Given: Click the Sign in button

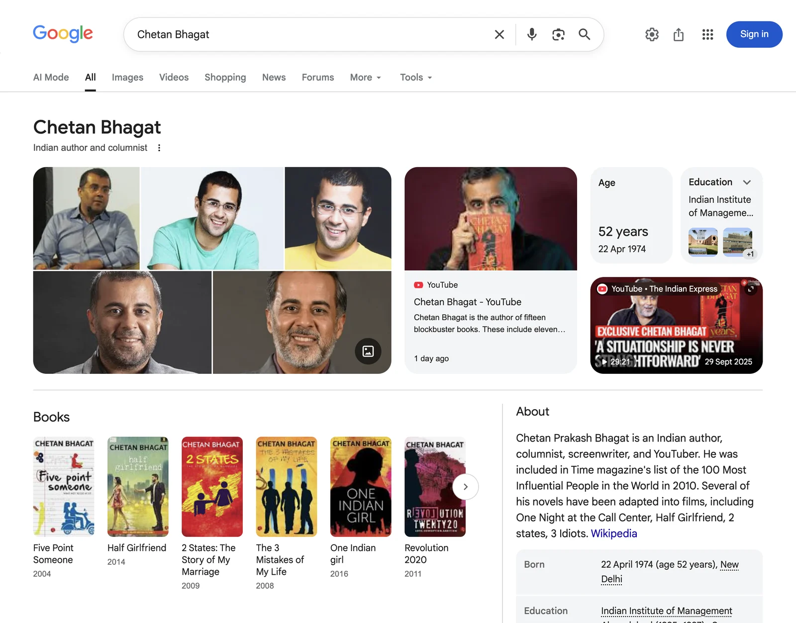Looking at the screenshot, I should pyautogui.click(x=754, y=34).
